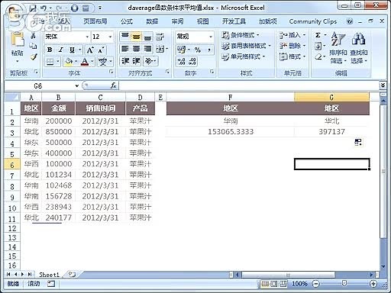Open 查找和选择 find and select
Screen dimensions: 391x293
358,47
